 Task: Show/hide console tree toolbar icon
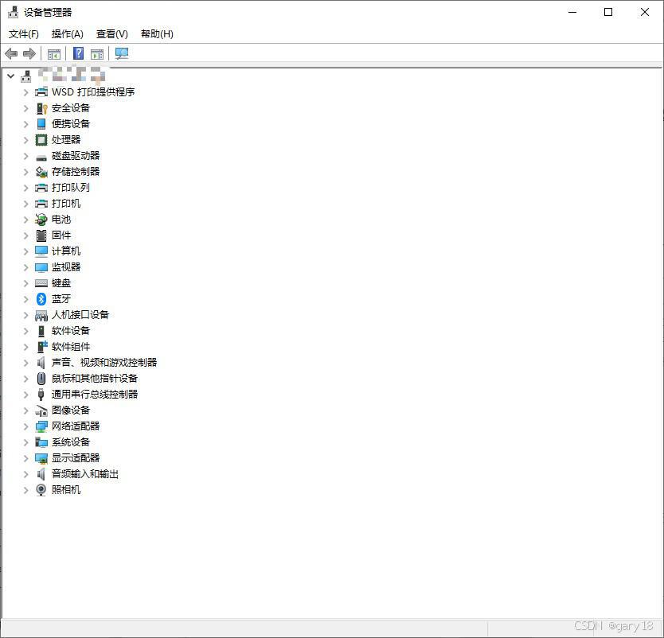[x=54, y=54]
